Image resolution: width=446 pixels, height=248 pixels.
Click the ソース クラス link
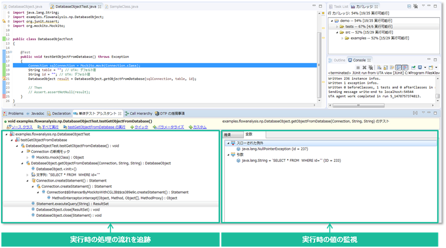[22, 127]
